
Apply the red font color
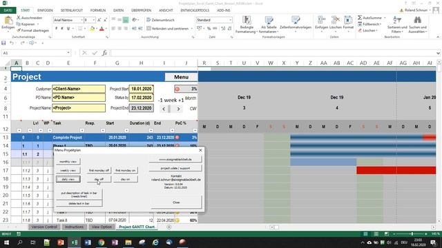[x=102, y=28]
